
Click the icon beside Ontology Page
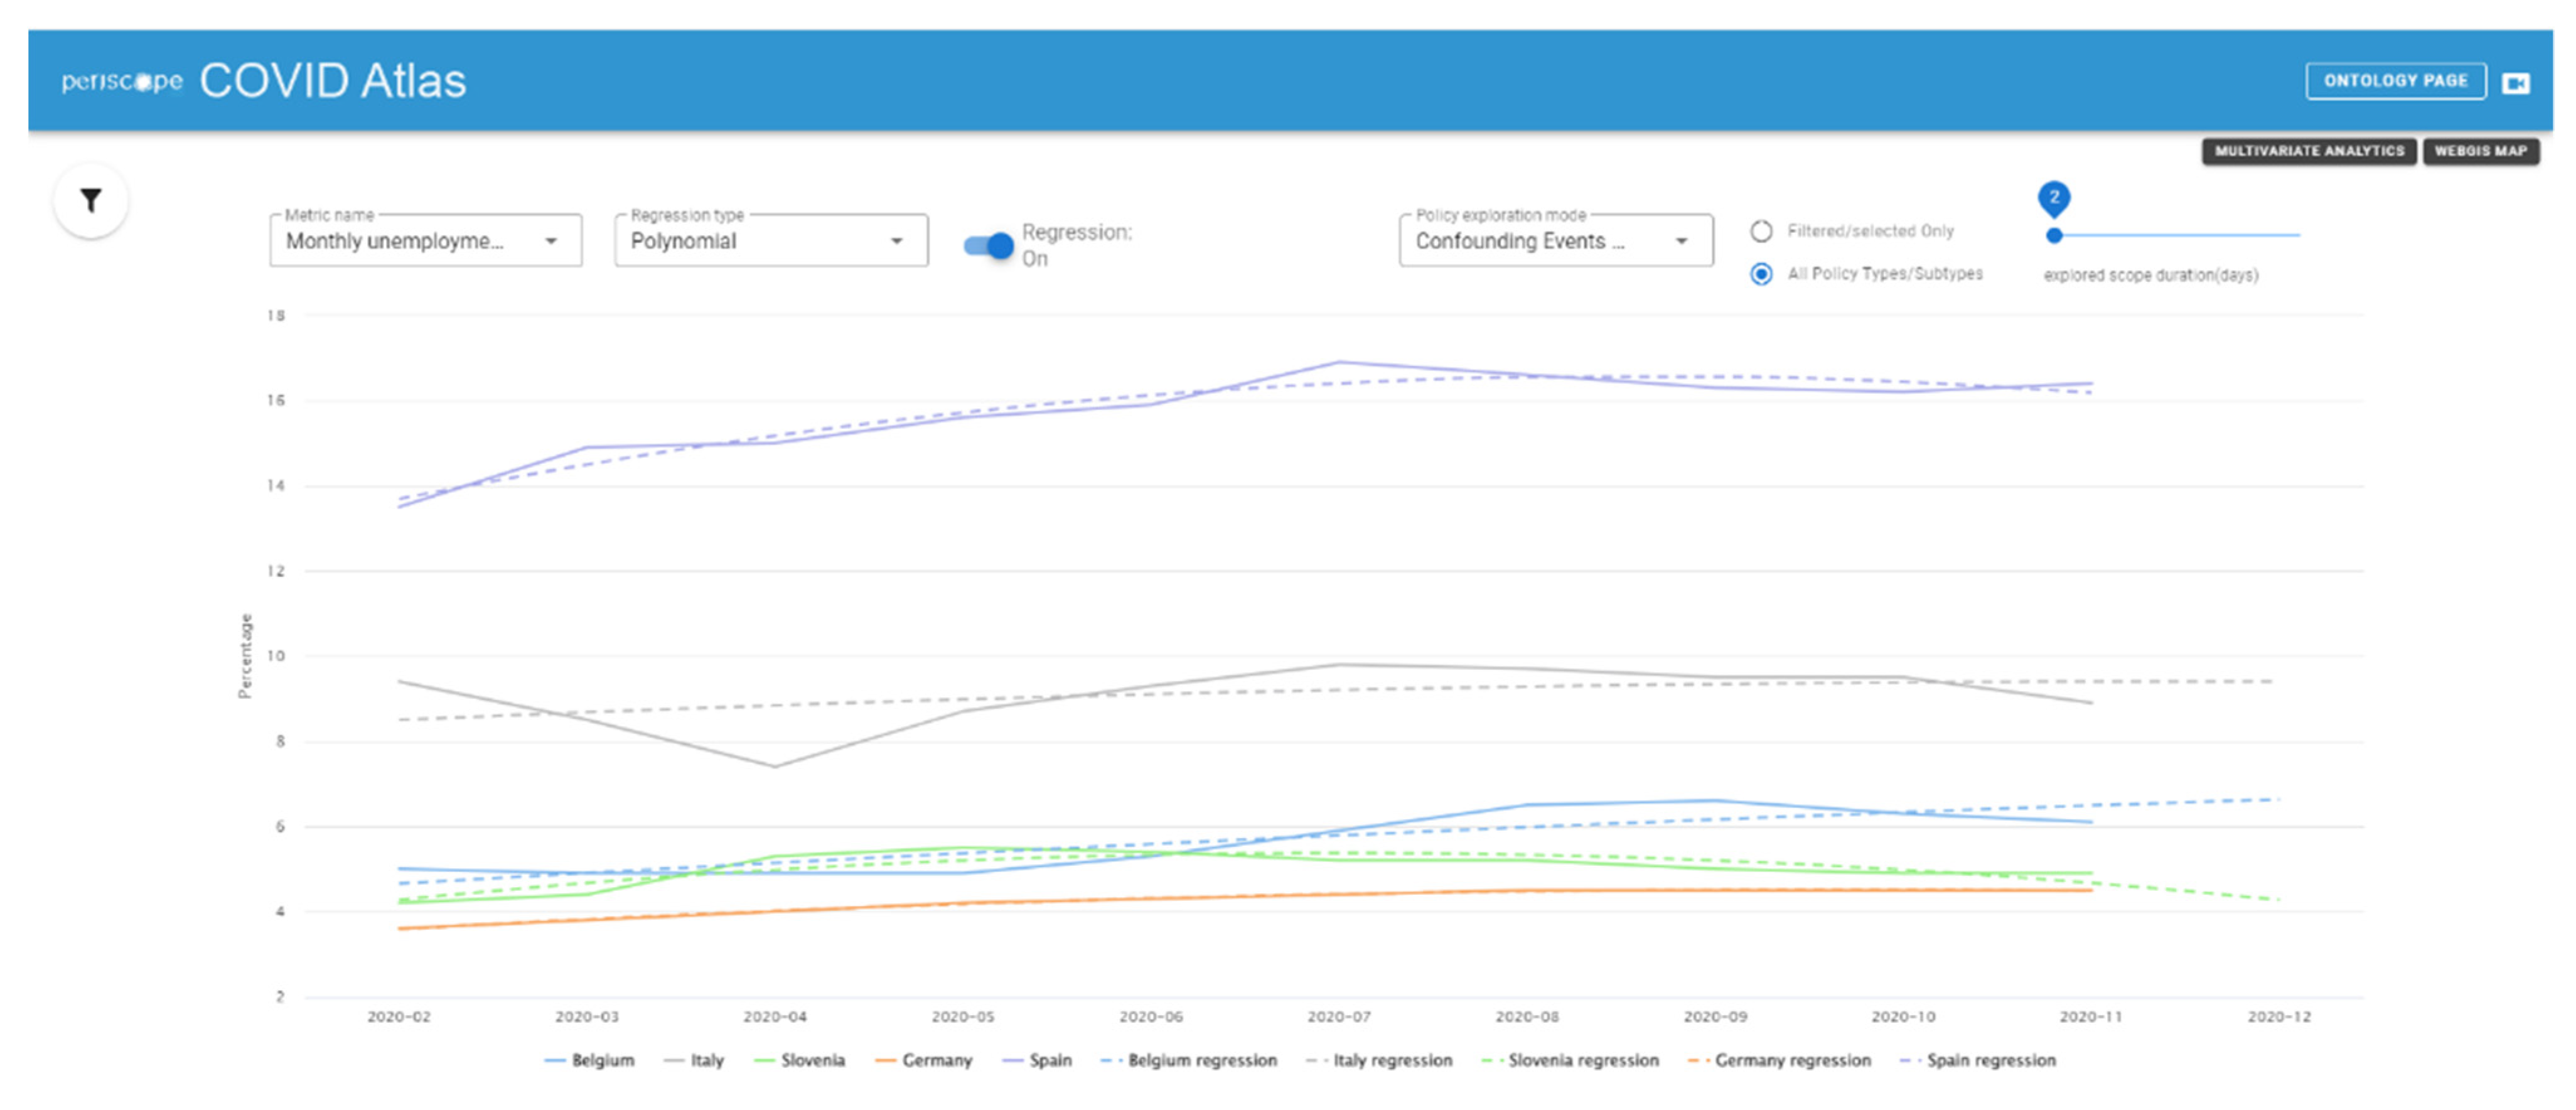coord(2515,83)
